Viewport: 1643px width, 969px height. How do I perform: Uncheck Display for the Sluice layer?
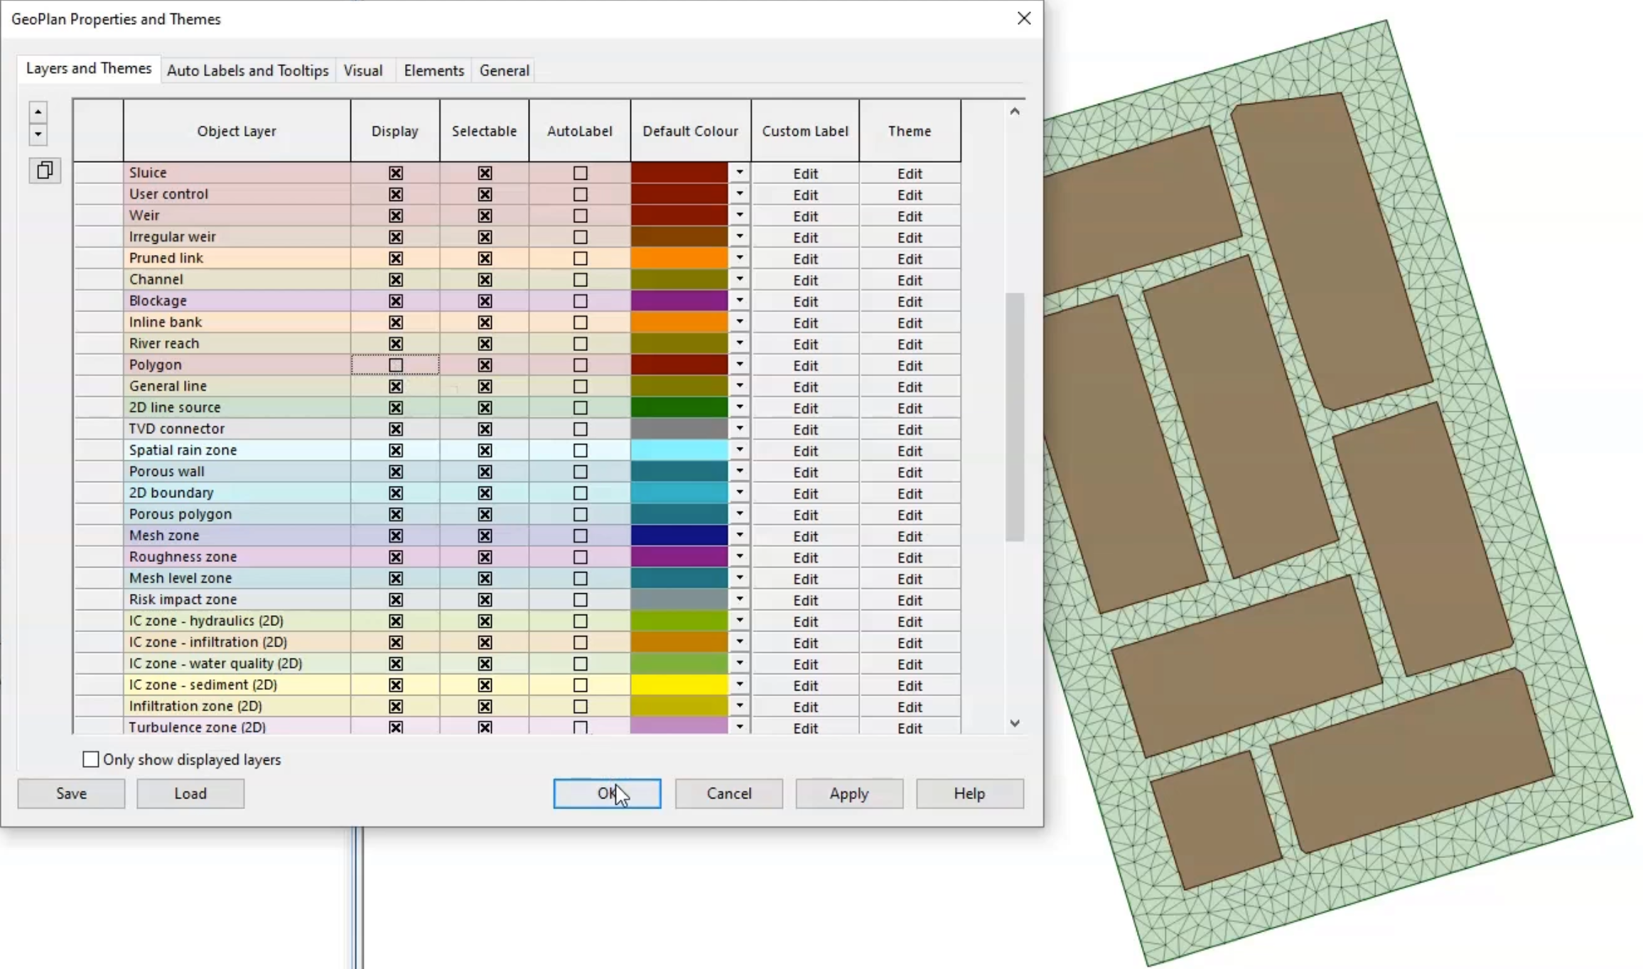tap(396, 173)
